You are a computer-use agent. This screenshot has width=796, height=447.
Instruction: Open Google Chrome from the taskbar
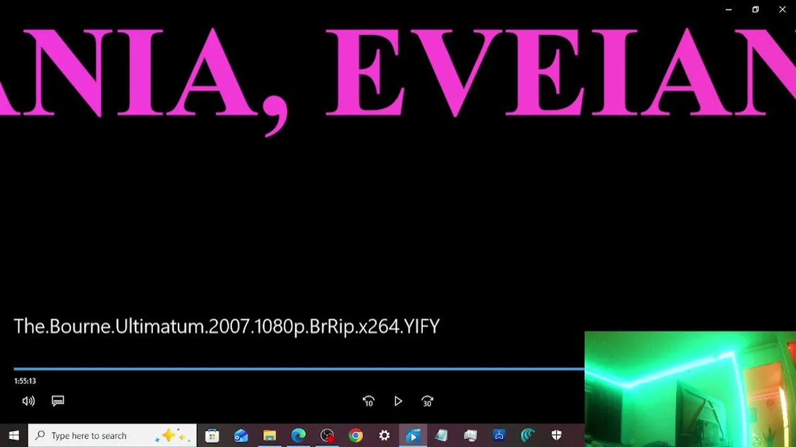[x=356, y=436]
